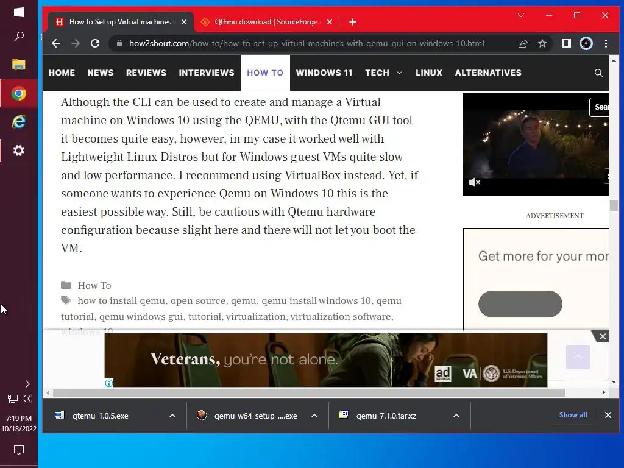
Task: Open the INTERVIEWS nav item
Action: pos(207,73)
